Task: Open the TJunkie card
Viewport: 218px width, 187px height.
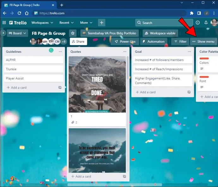Action: (33, 69)
